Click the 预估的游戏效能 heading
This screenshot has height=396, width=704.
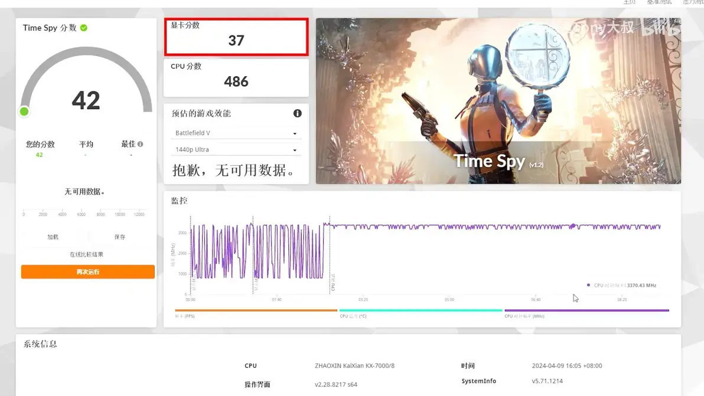point(201,114)
